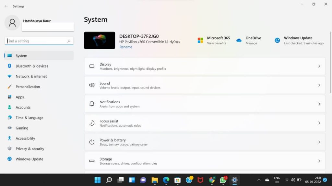Open Gaming settings

click(22, 128)
